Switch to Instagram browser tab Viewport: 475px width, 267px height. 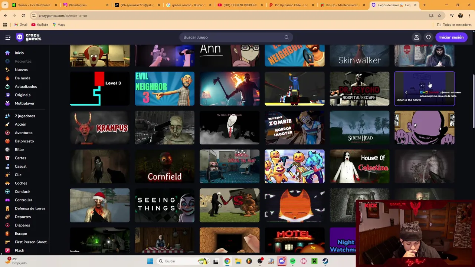85,5
